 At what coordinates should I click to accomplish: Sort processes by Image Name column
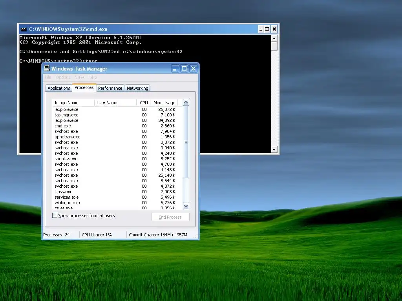coord(73,103)
